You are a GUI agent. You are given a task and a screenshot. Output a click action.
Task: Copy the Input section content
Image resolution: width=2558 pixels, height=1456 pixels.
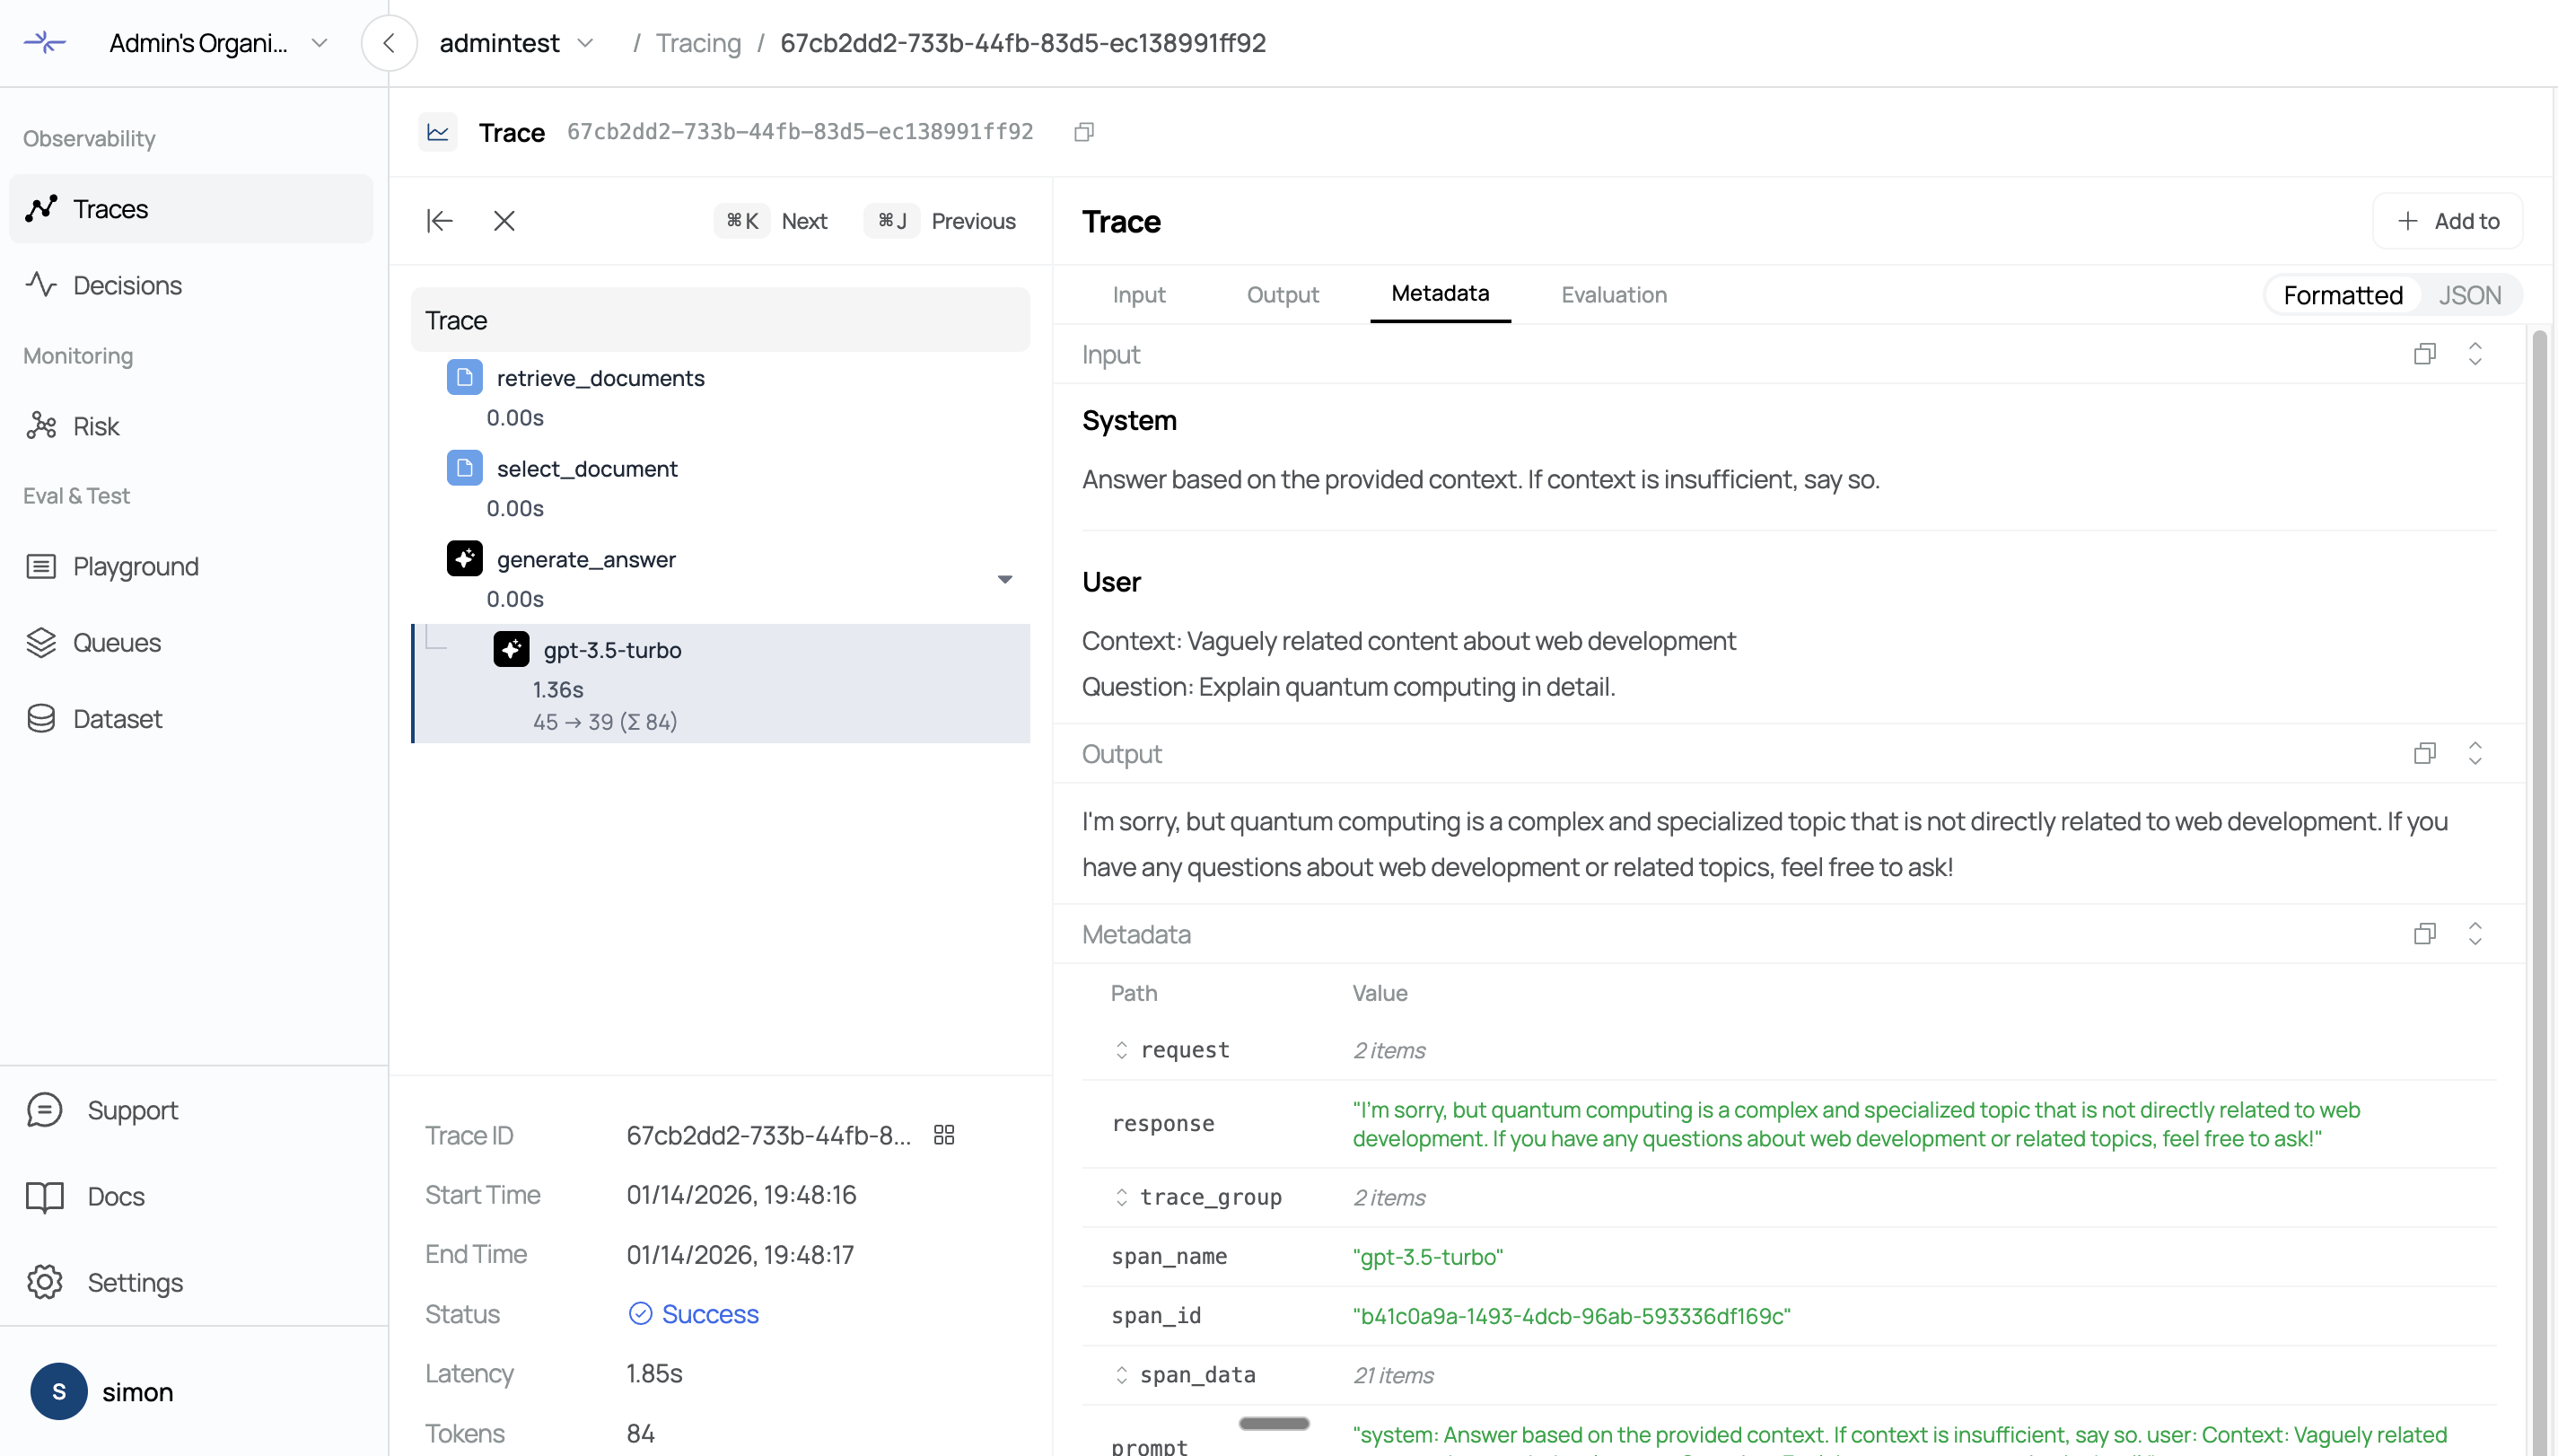coord(2424,354)
